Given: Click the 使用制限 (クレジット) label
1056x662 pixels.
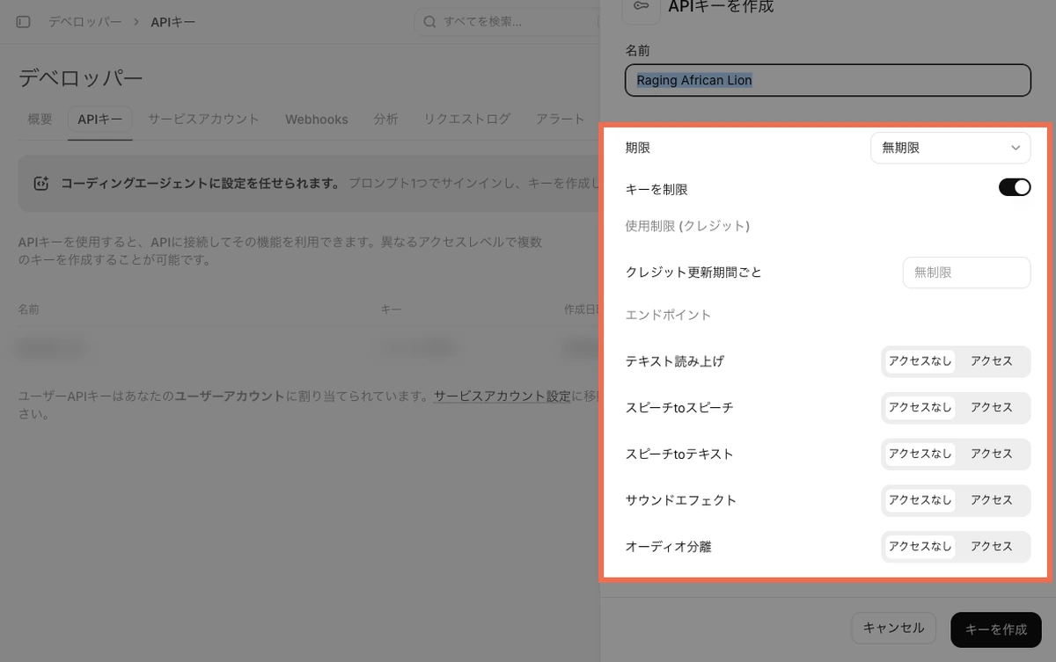Looking at the screenshot, I should pyautogui.click(x=687, y=226).
